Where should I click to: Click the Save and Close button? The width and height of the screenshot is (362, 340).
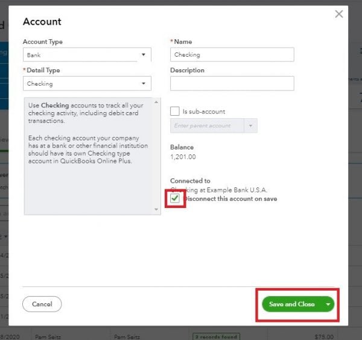(291, 304)
